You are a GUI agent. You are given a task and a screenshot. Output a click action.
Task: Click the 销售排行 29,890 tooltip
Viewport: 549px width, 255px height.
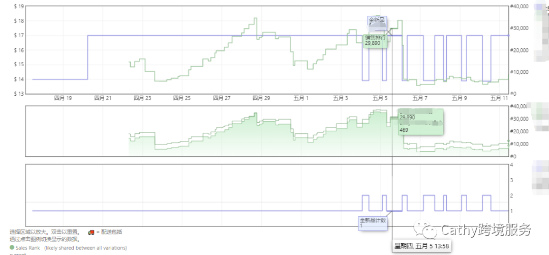[375, 41]
